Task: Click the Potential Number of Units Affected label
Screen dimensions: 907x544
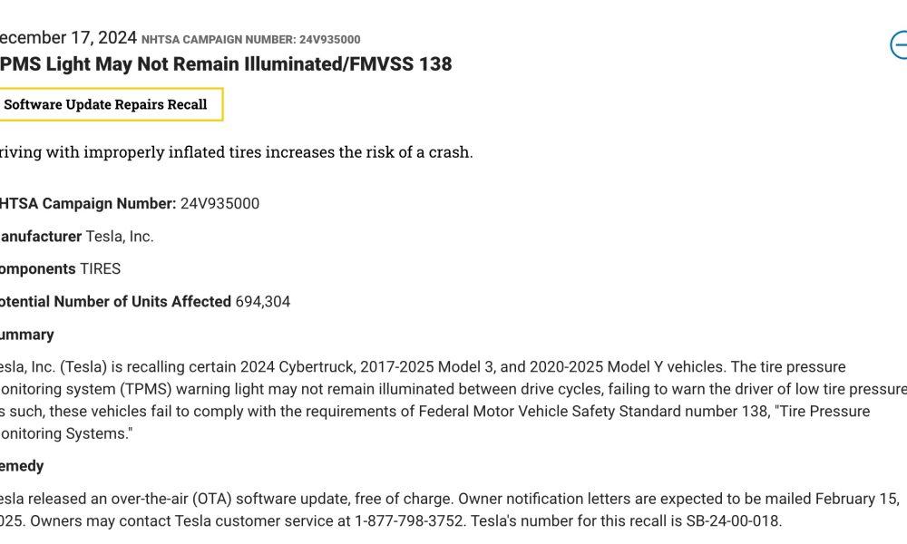Action: point(115,302)
